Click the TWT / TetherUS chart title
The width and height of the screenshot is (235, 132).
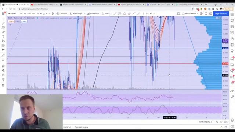click(x=15, y=18)
